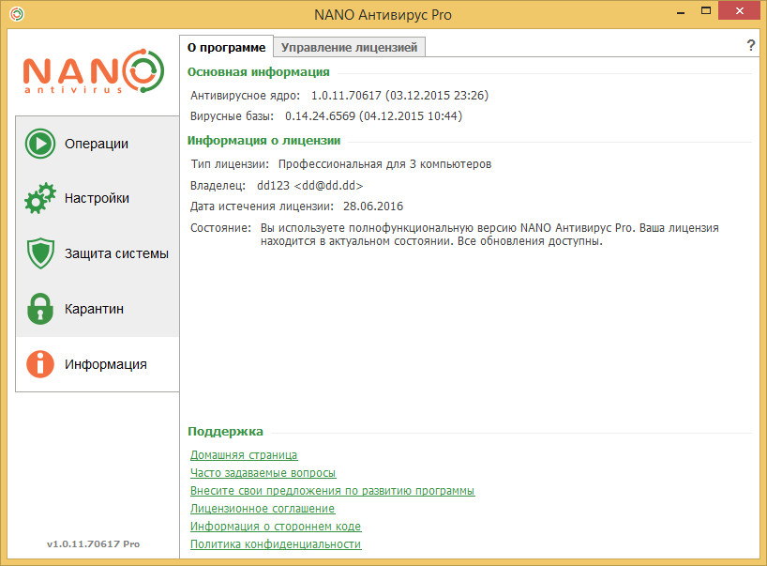Open help with the question mark

pos(751,46)
